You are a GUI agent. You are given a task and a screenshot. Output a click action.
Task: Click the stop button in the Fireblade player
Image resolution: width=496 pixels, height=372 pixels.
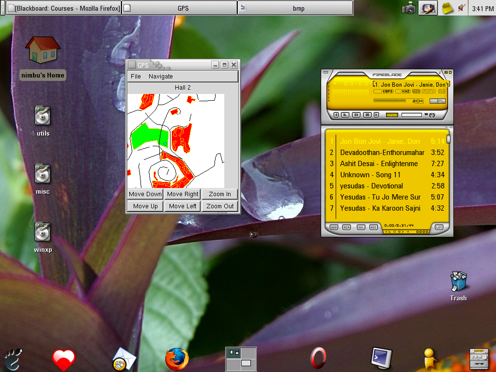pyautogui.click(x=368, y=115)
